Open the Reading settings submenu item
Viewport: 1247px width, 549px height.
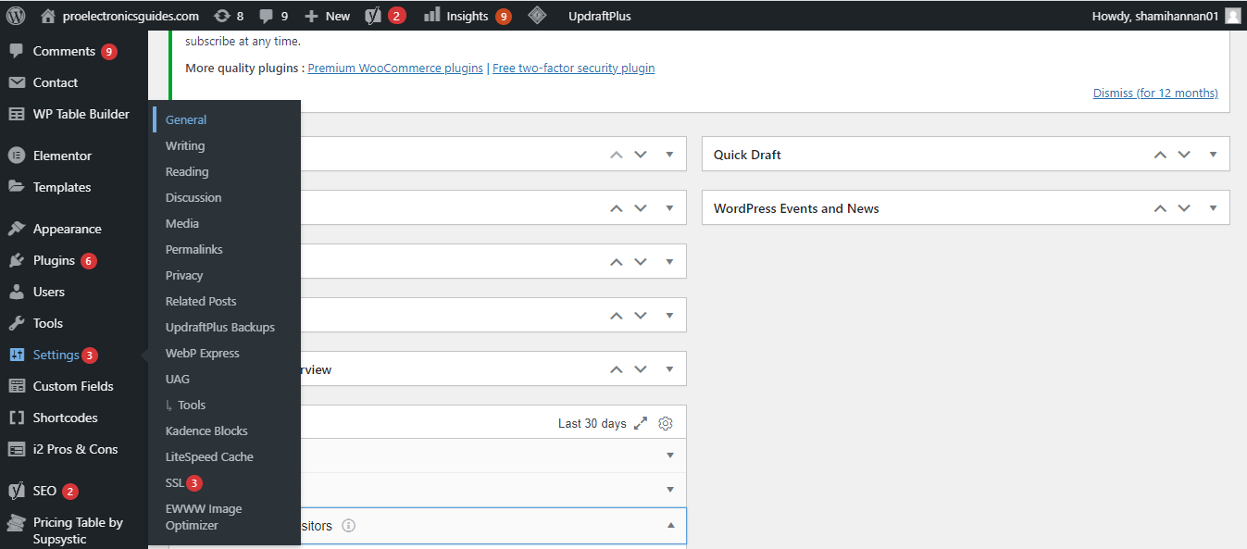(x=187, y=171)
